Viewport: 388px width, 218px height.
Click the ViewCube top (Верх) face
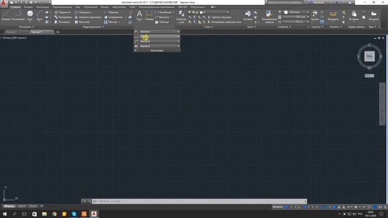(369, 56)
